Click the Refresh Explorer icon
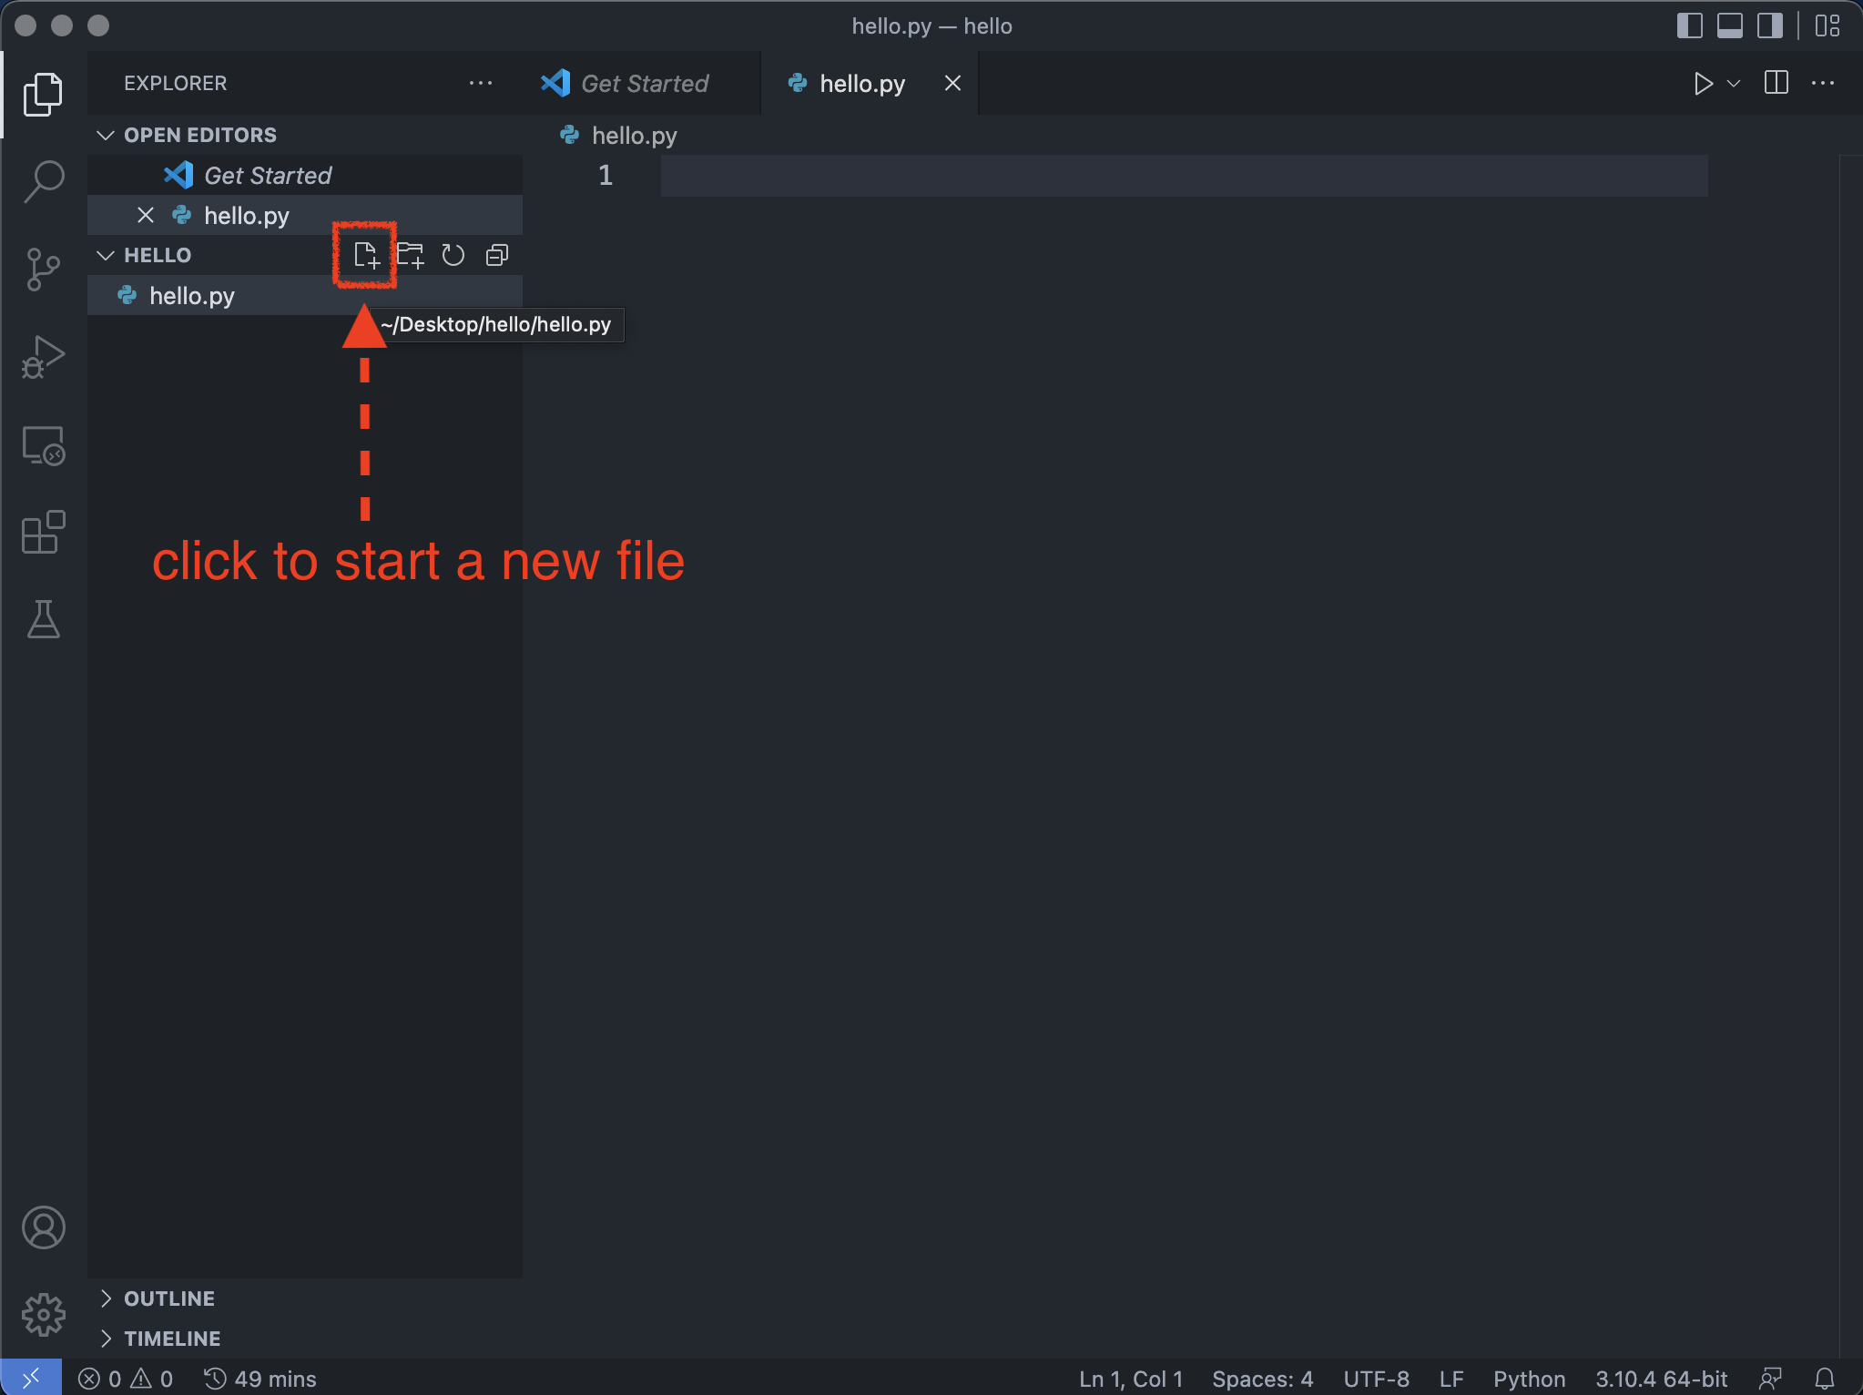Screen dimensions: 1863x1395 point(454,255)
